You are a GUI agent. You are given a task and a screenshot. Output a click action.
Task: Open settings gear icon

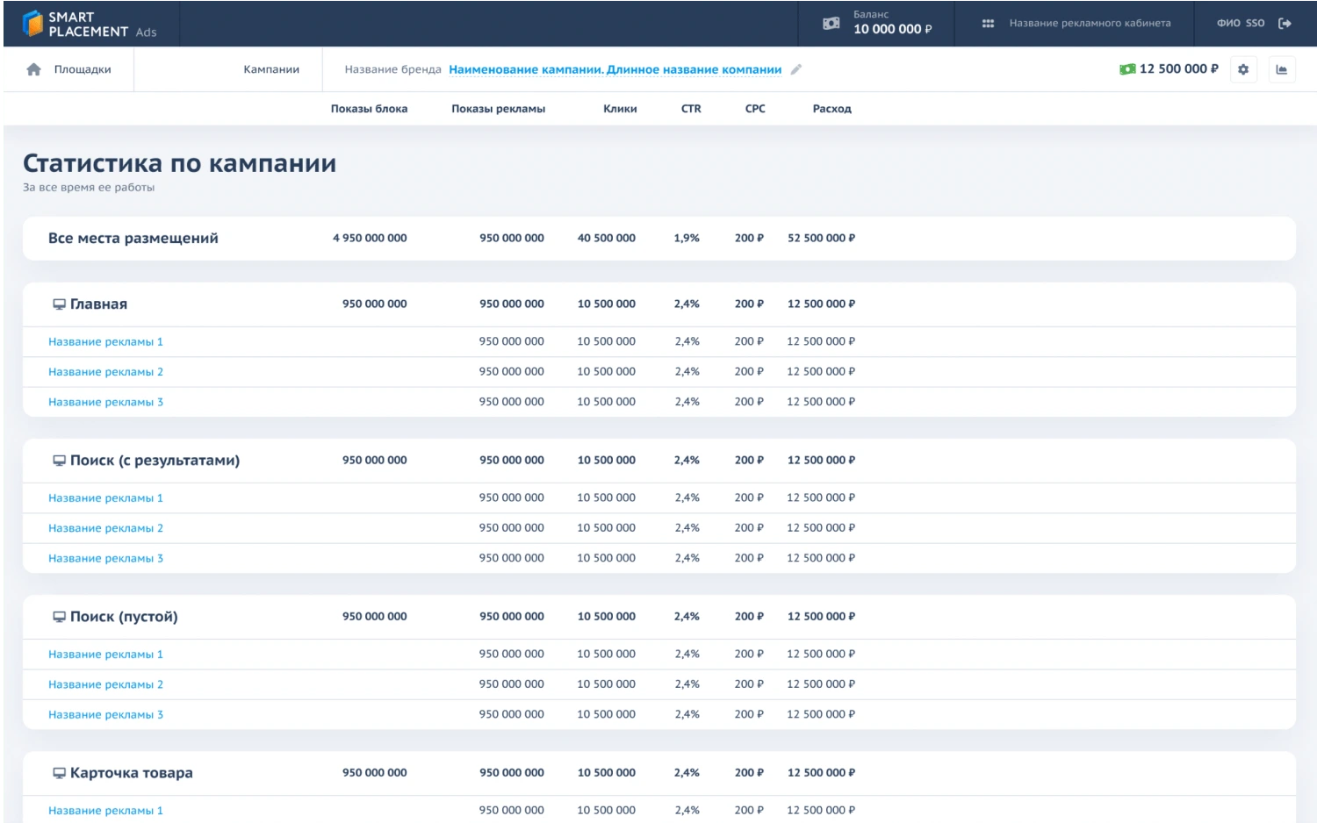point(1243,69)
